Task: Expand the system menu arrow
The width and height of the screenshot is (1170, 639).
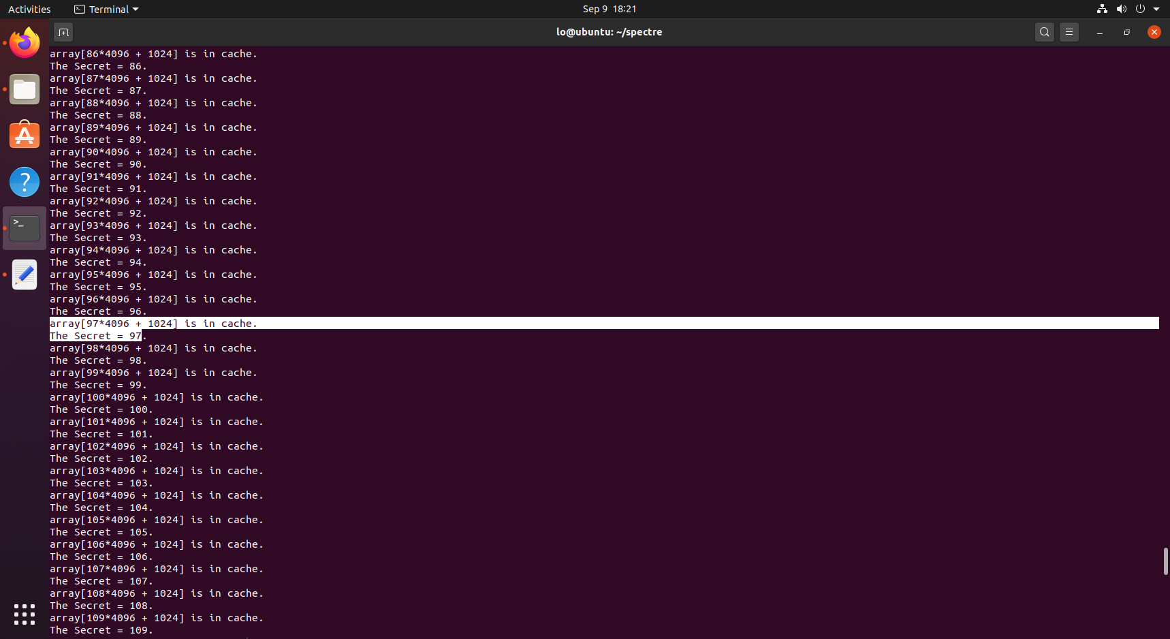Action: (x=1156, y=9)
